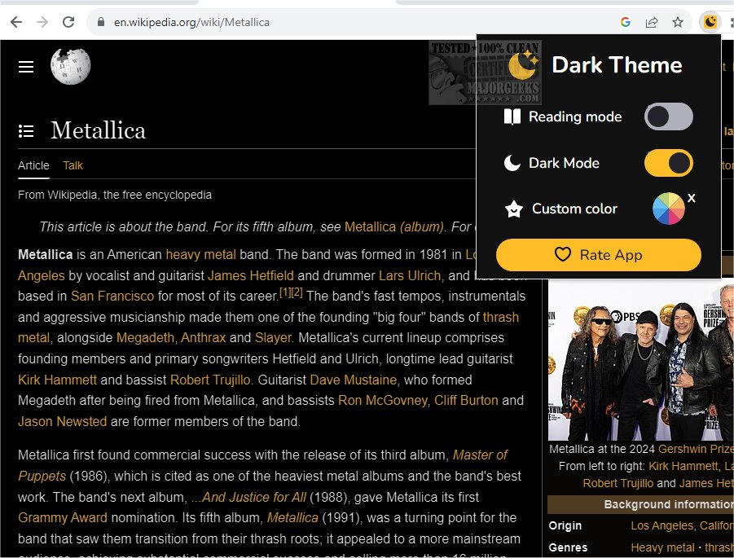
Task: Follow the Los Angeles, California origin link
Action: pos(682,525)
